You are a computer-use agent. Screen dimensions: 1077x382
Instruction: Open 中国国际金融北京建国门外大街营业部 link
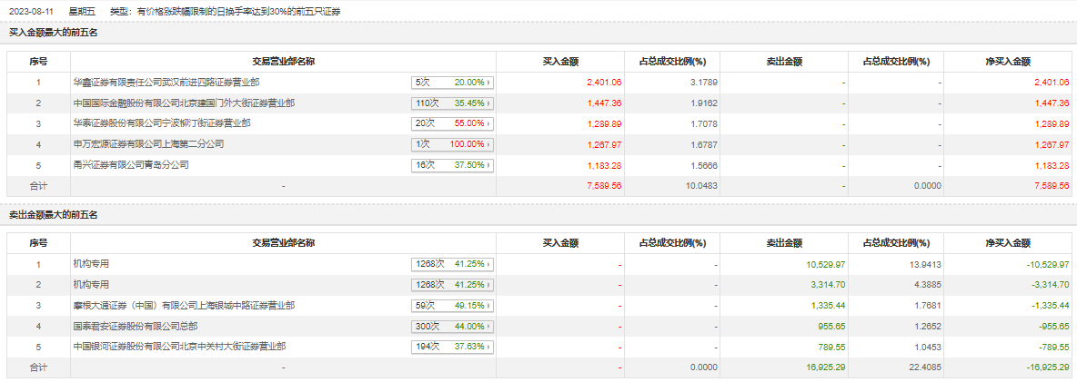pos(183,103)
